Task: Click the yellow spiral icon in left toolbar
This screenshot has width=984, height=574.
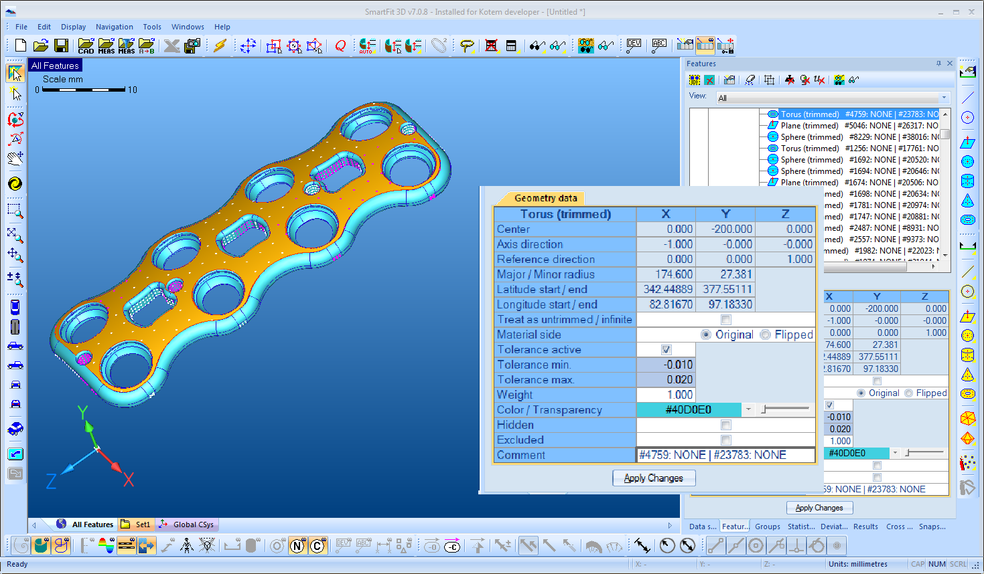Action: pos(15,184)
